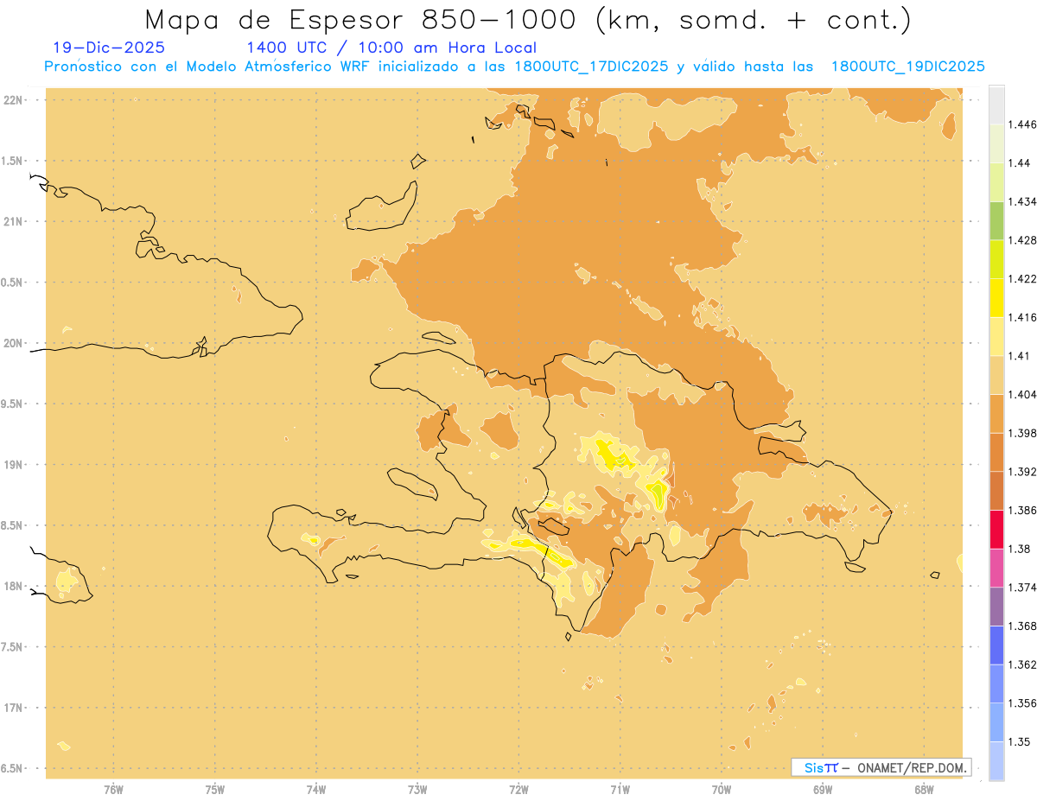Click the 73W longitude axis label
Image resolution: width=1037 pixels, height=801 pixels.
tap(417, 791)
